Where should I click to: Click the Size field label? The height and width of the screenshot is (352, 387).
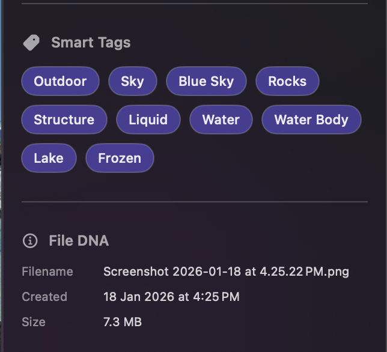coord(34,322)
